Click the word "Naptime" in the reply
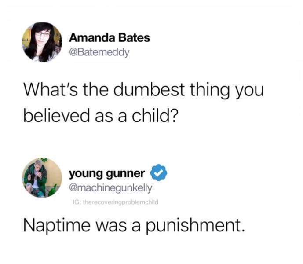The height and width of the screenshot is (264, 303). 57,226
